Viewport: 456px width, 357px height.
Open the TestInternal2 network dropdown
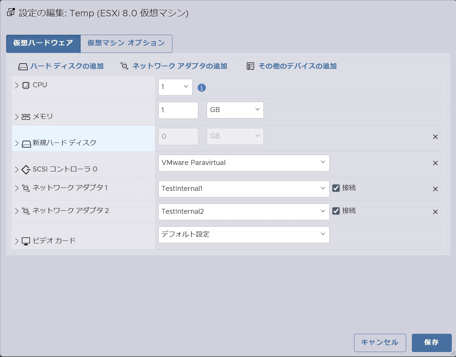244,212
